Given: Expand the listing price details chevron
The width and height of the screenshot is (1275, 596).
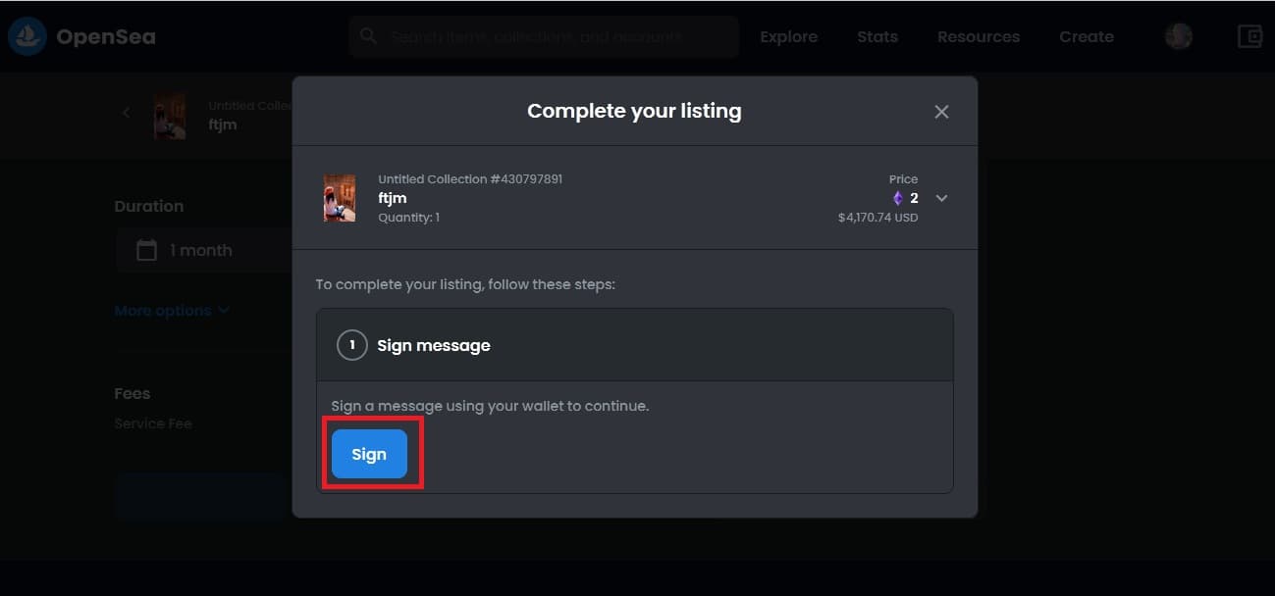Looking at the screenshot, I should [941, 198].
